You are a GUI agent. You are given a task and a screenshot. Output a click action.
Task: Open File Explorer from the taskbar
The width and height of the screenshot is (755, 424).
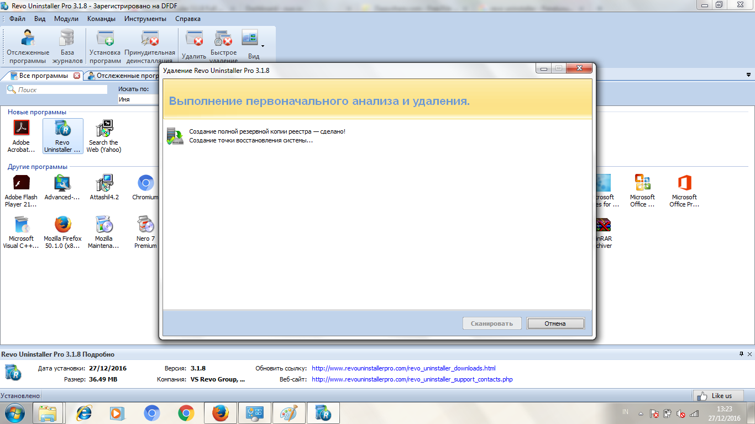pyautogui.click(x=48, y=413)
